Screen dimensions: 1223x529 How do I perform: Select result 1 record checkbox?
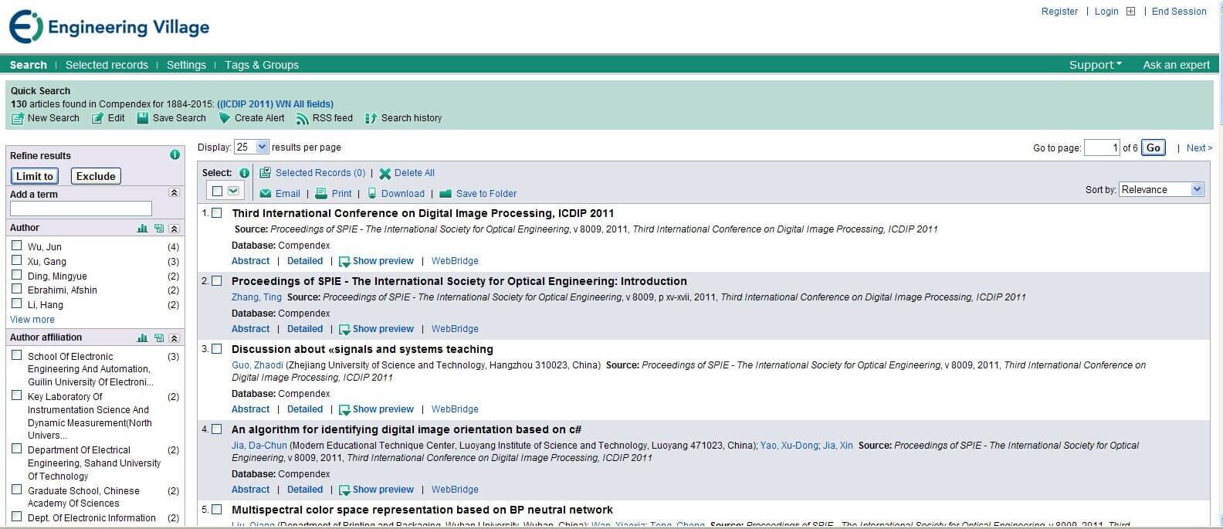coord(217,213)
